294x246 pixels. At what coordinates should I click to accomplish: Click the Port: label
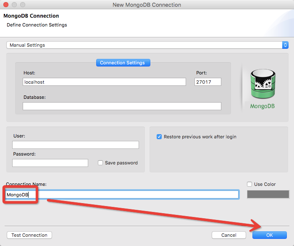tap(201, 73)
